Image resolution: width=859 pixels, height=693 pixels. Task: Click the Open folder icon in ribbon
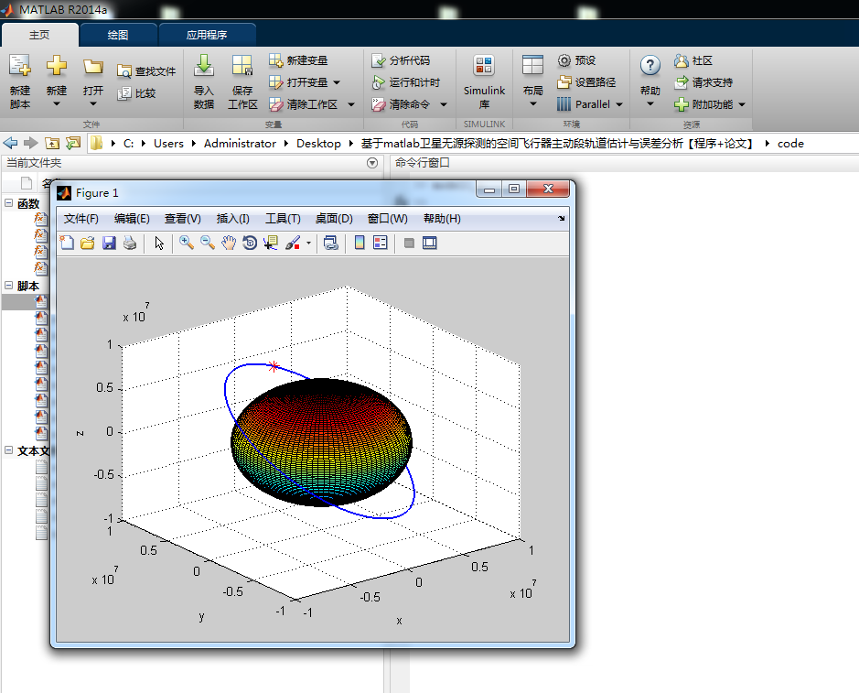92,66
